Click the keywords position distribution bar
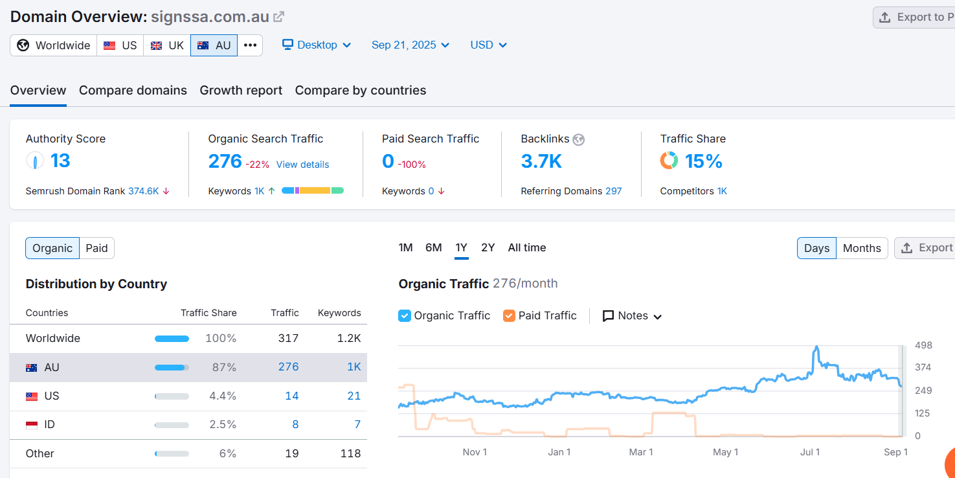This screenshot has height=478, width=955. (x=313, y=191)
